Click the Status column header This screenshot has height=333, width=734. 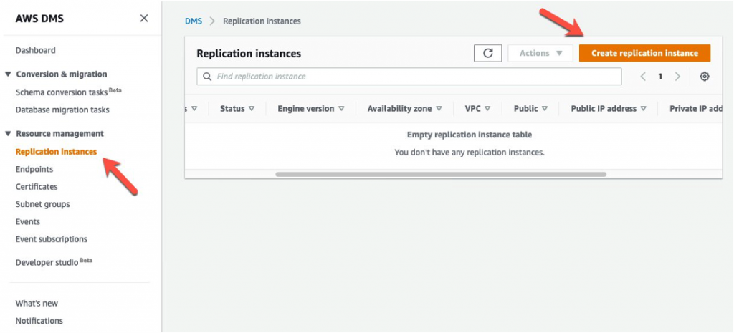(232, 109)
